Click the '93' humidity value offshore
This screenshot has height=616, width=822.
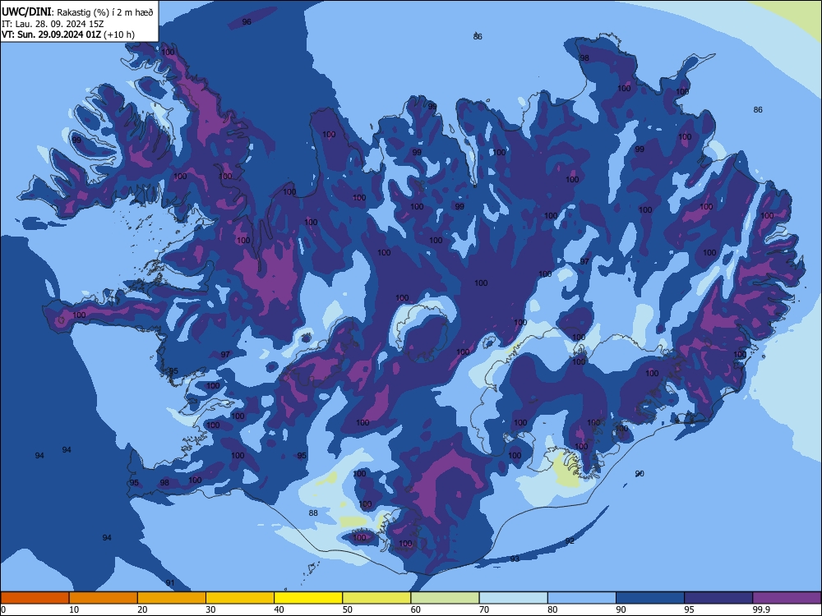515,559
